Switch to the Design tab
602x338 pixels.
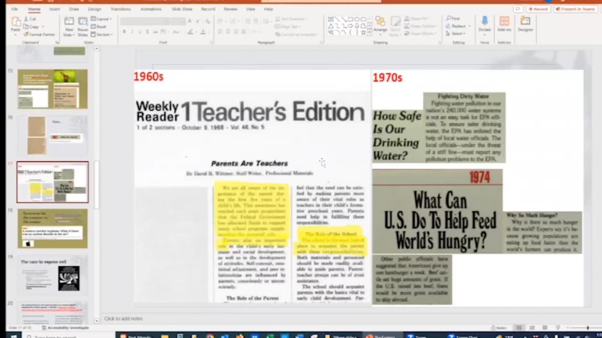tap(95, 9)
